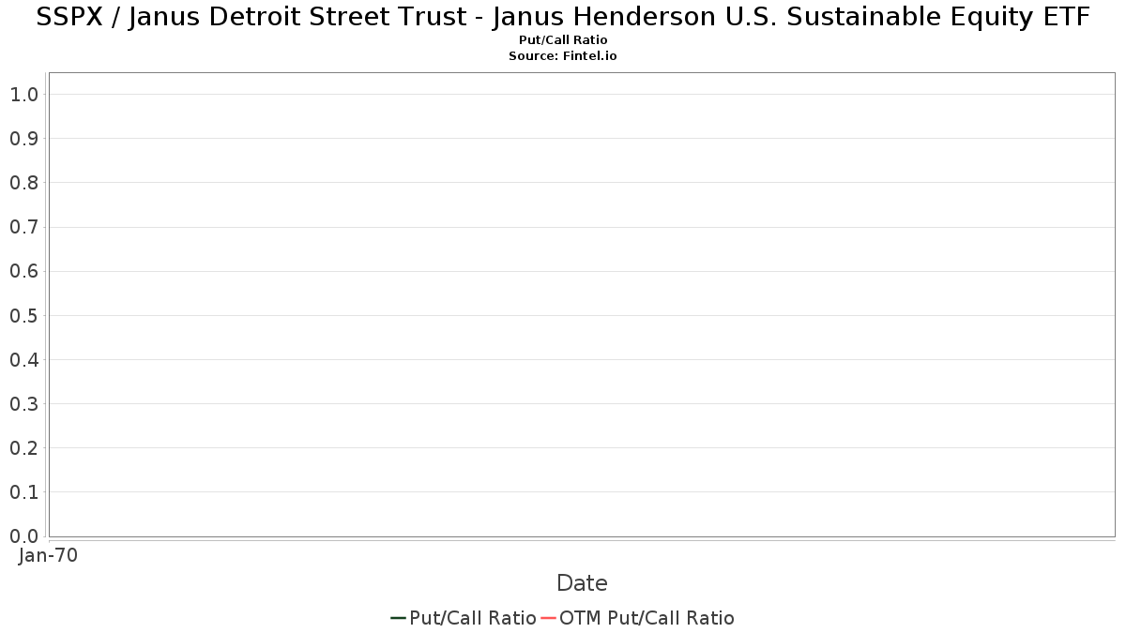Click the Source: Fintel.io text
Viewport: 1126px width, 633px height.
[563, 56]
